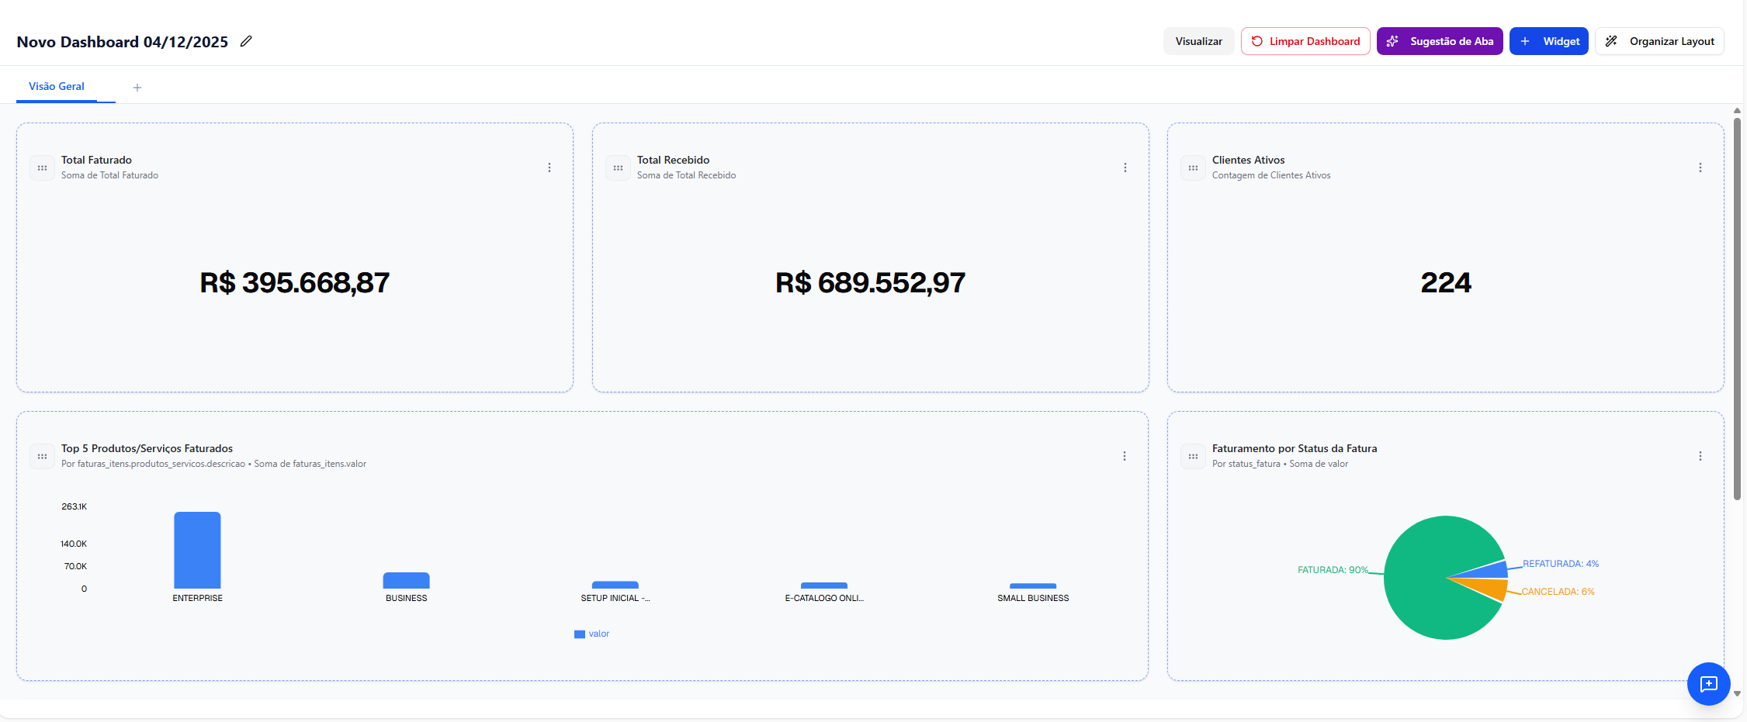Viewport: 1747px width, 722px height.
Task: Click drag handle on Top 5 Produtos widget
Action: tap(43, 456)
